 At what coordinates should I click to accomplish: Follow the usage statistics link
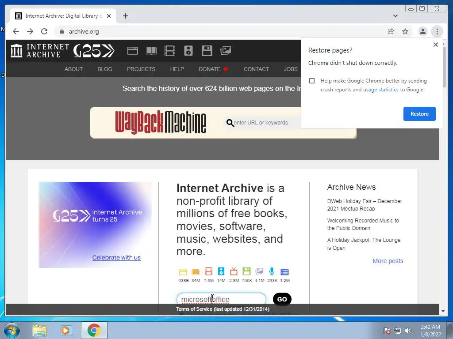tap(380, 90)
